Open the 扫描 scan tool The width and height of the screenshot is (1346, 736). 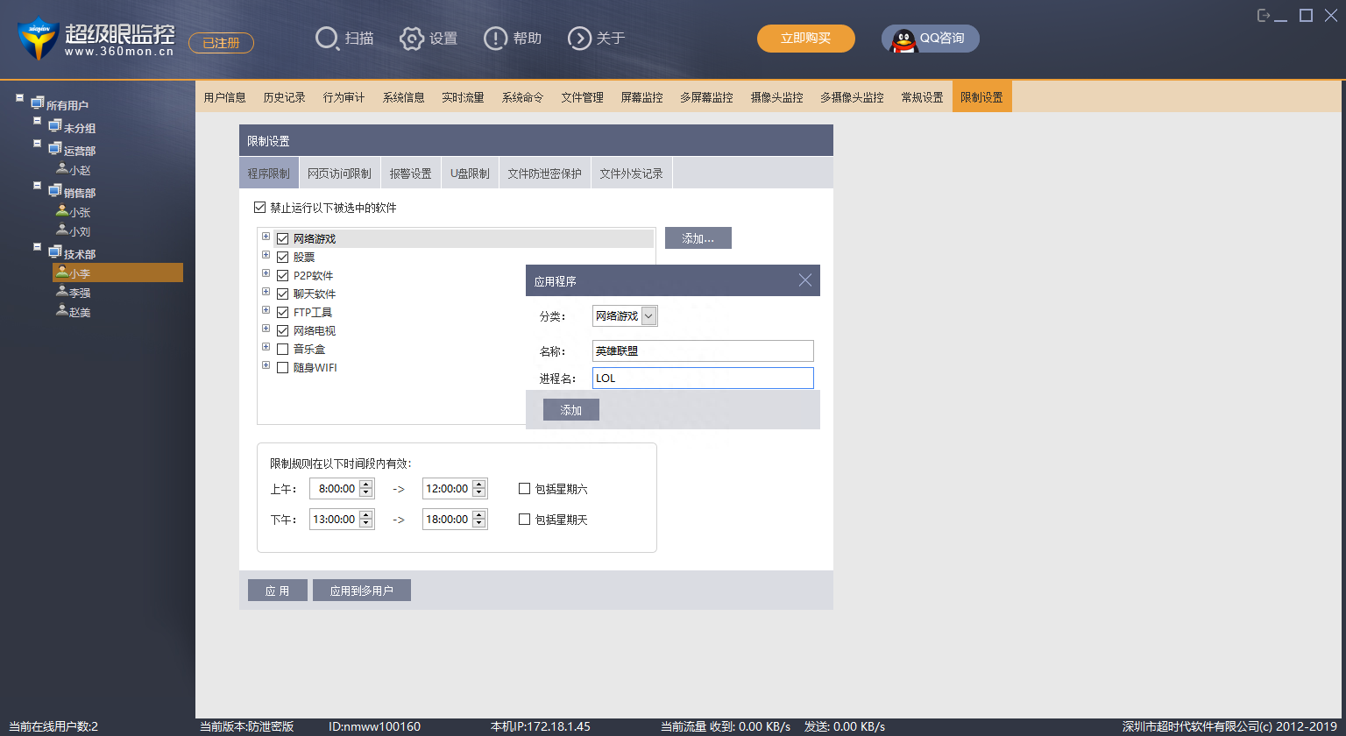tap(344, 38)
